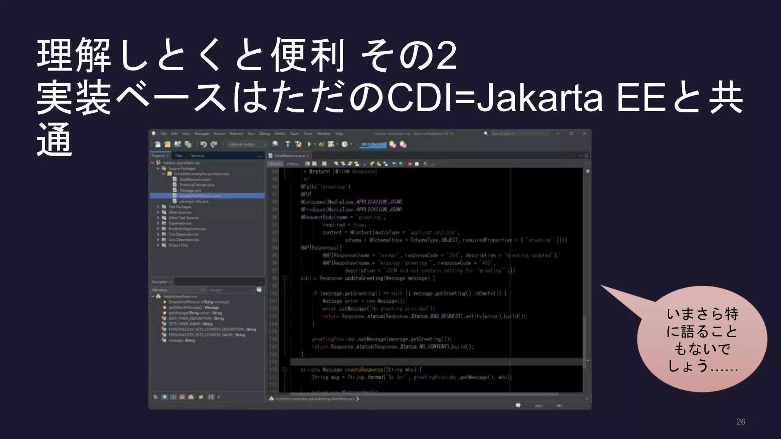
Task: Close the Projects tab with its x
Action: click(x=167, y=156)
